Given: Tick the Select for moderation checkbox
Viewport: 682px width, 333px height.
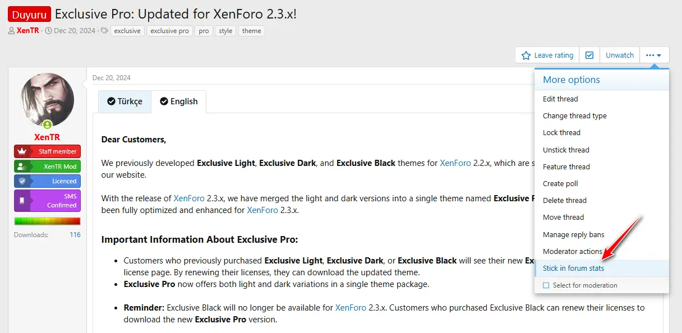Looking at the screenshot, I should click(546, 285).
